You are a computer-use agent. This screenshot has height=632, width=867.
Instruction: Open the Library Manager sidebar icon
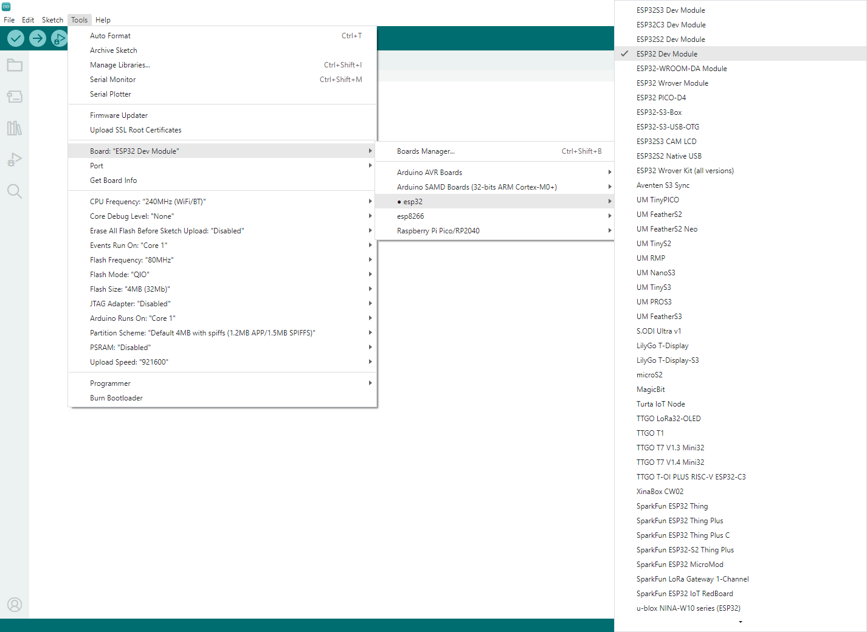(x=15, y=128)
